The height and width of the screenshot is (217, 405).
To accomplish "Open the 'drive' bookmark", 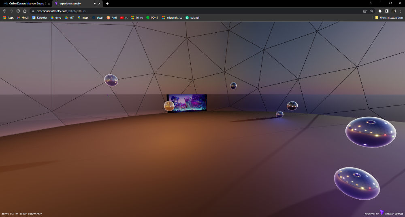I will (56, 18).
